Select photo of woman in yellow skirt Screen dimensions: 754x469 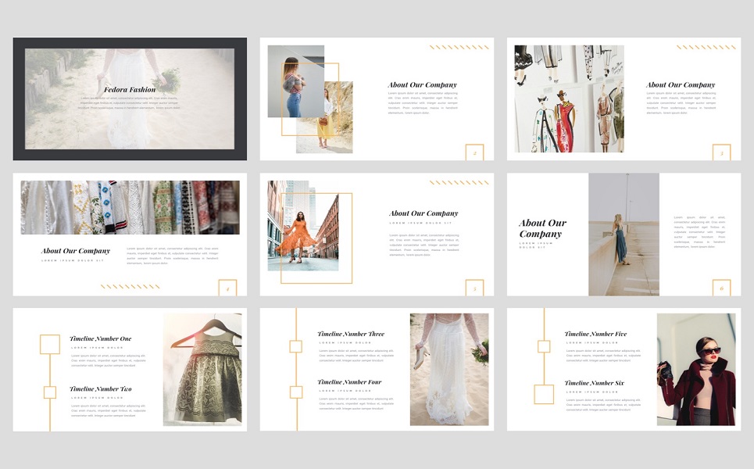point(324,117)
